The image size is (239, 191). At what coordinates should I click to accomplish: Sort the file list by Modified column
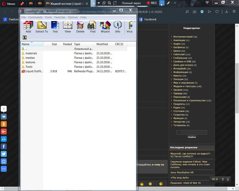[x=102, y=44]
